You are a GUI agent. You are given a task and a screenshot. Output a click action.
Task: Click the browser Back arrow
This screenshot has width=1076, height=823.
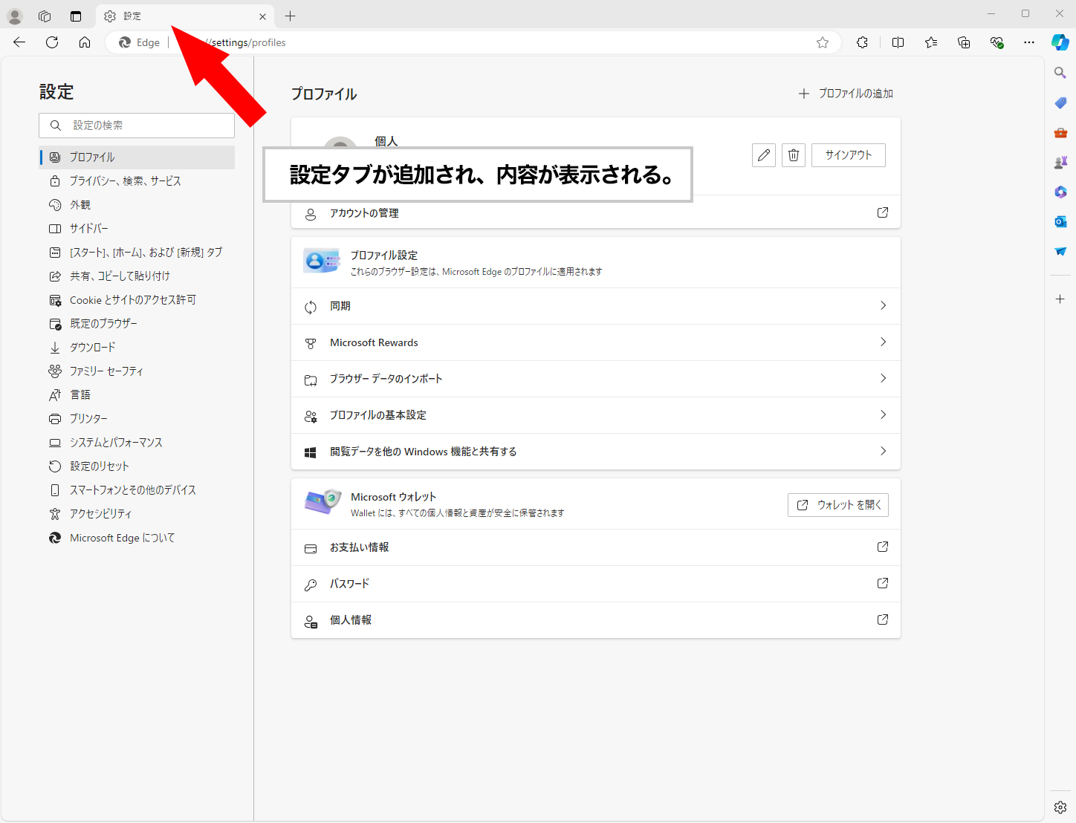tap(19, 42)
